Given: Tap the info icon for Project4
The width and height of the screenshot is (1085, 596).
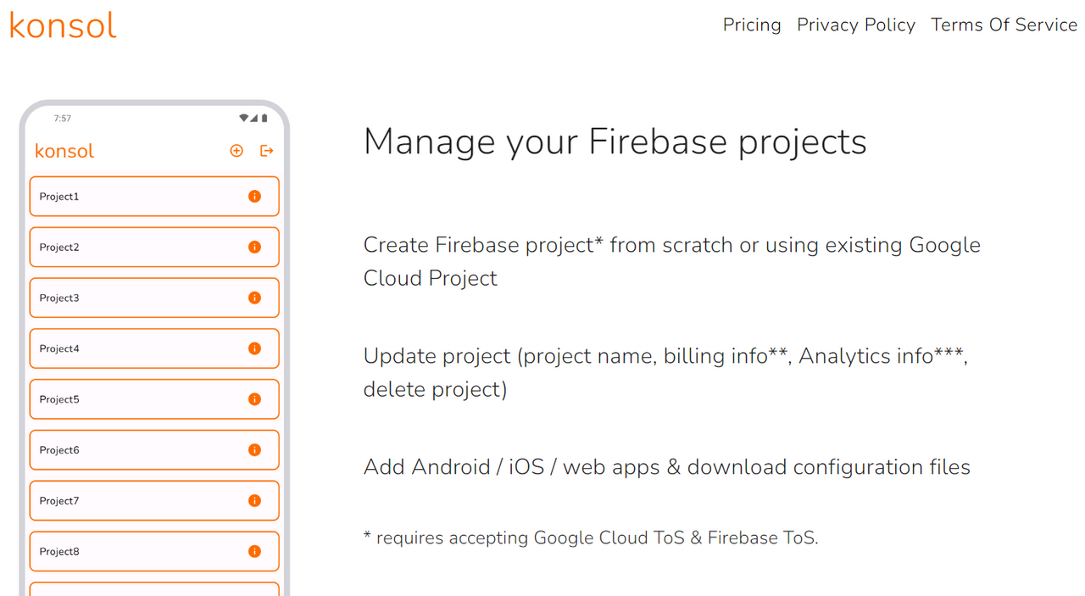Looking at the screenshot, I should tap(254, 348).
